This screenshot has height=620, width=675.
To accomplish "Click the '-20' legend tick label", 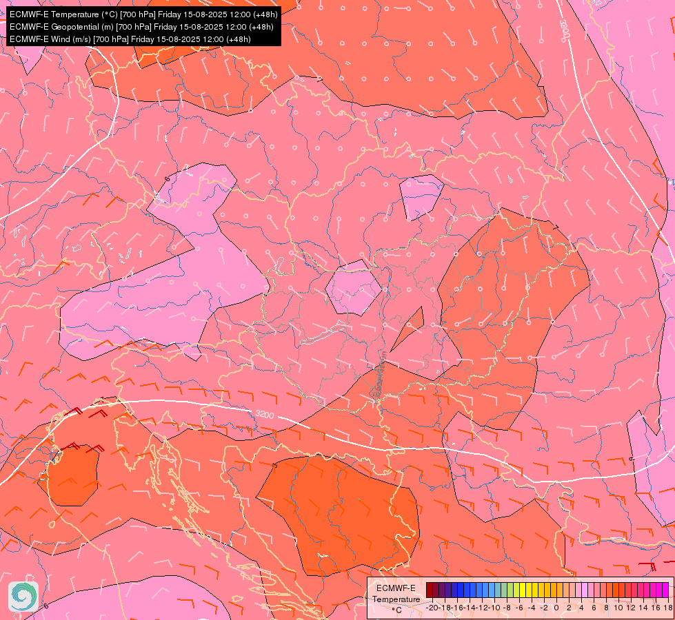I will pos(432,608).
